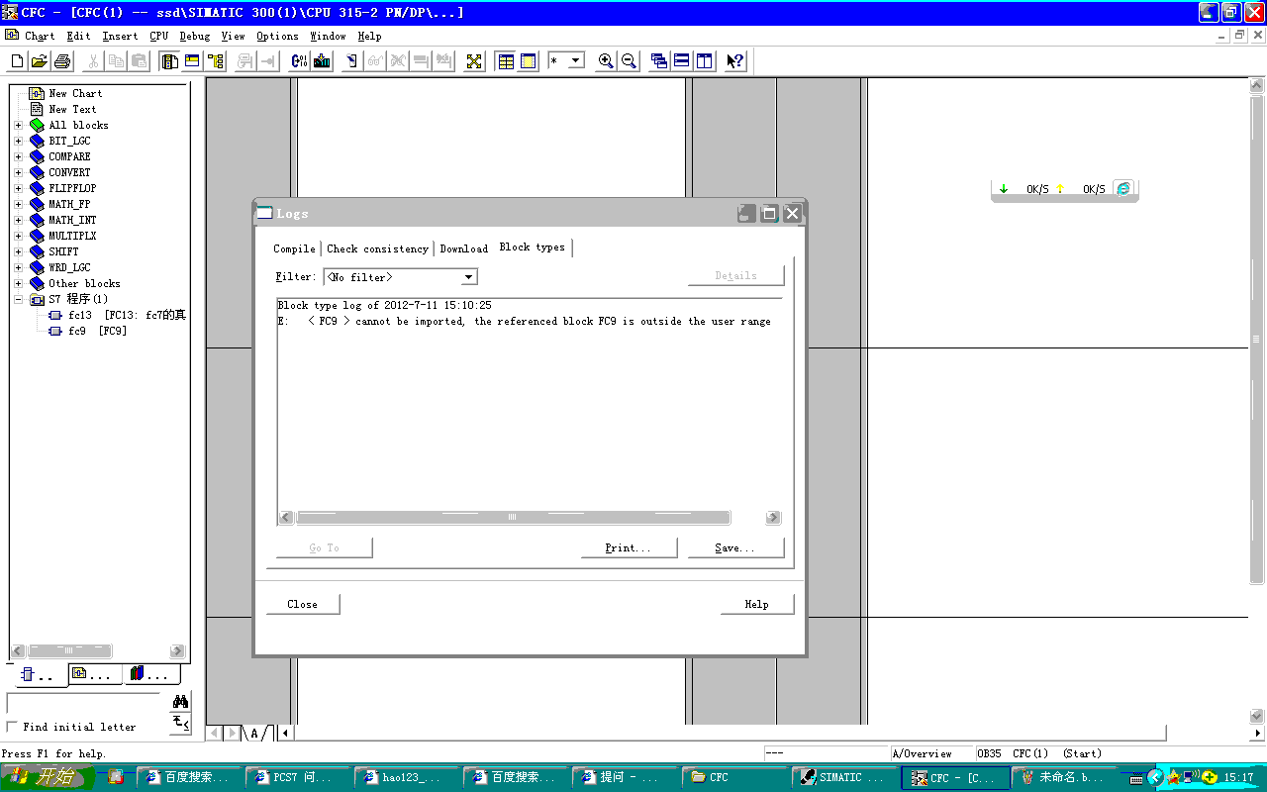This screenshot has width=1267, height=792.
Task: Click the log horizontal scrollbar thumb
Action: tap(513, 518)
